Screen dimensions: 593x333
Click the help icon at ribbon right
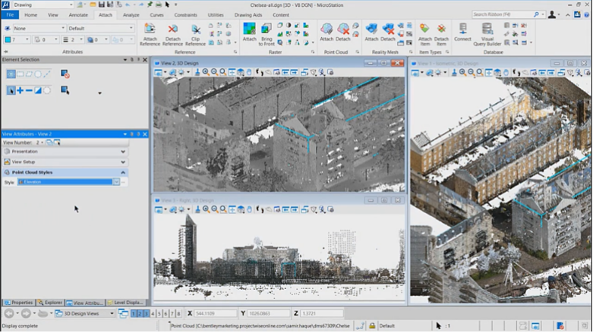point(587,14)
